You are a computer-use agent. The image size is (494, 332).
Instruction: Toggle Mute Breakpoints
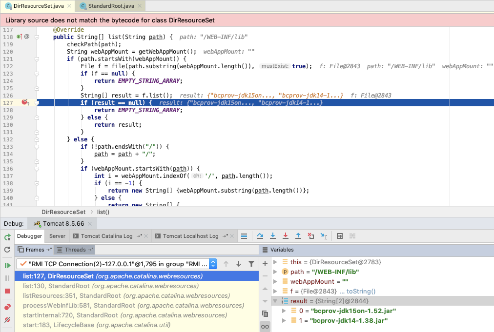click(x=7, y=320)
